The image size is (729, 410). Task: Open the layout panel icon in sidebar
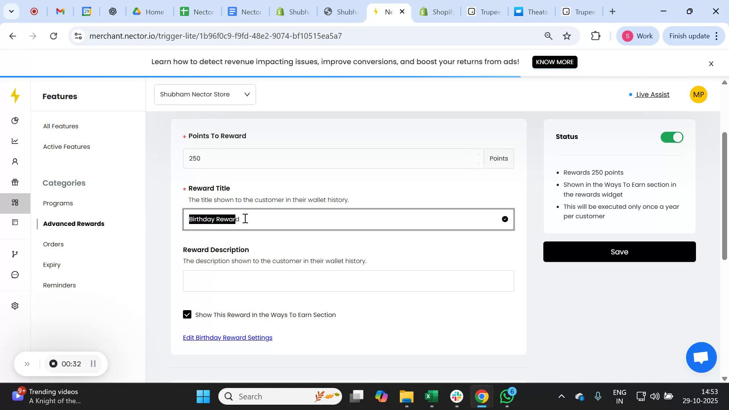[15, 222]
